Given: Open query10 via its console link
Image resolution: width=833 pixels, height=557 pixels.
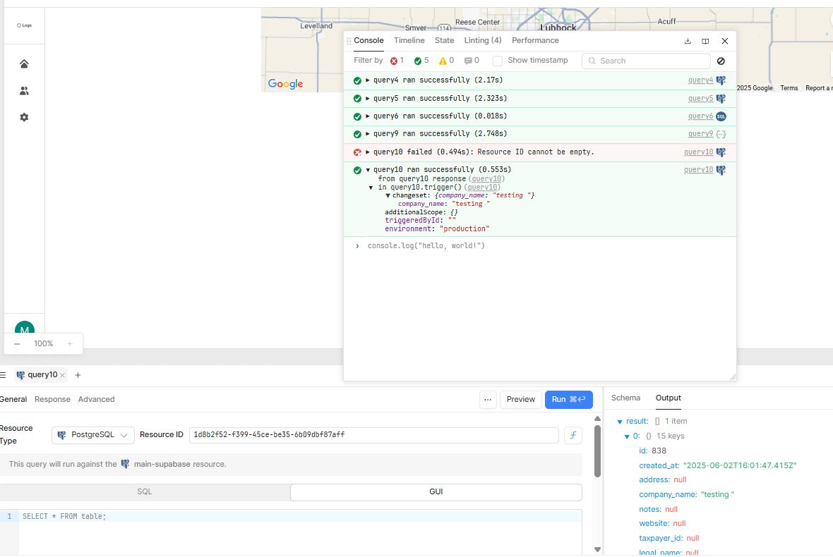Looking at the screenshot, I should click(x=698, y=169).
